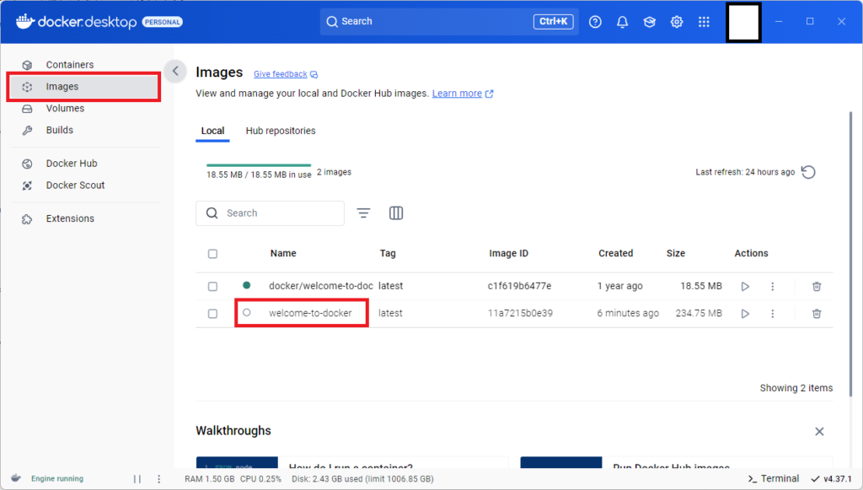863x490 pixels.
Task: Open the manage columns icon
Action: (396, 213)
